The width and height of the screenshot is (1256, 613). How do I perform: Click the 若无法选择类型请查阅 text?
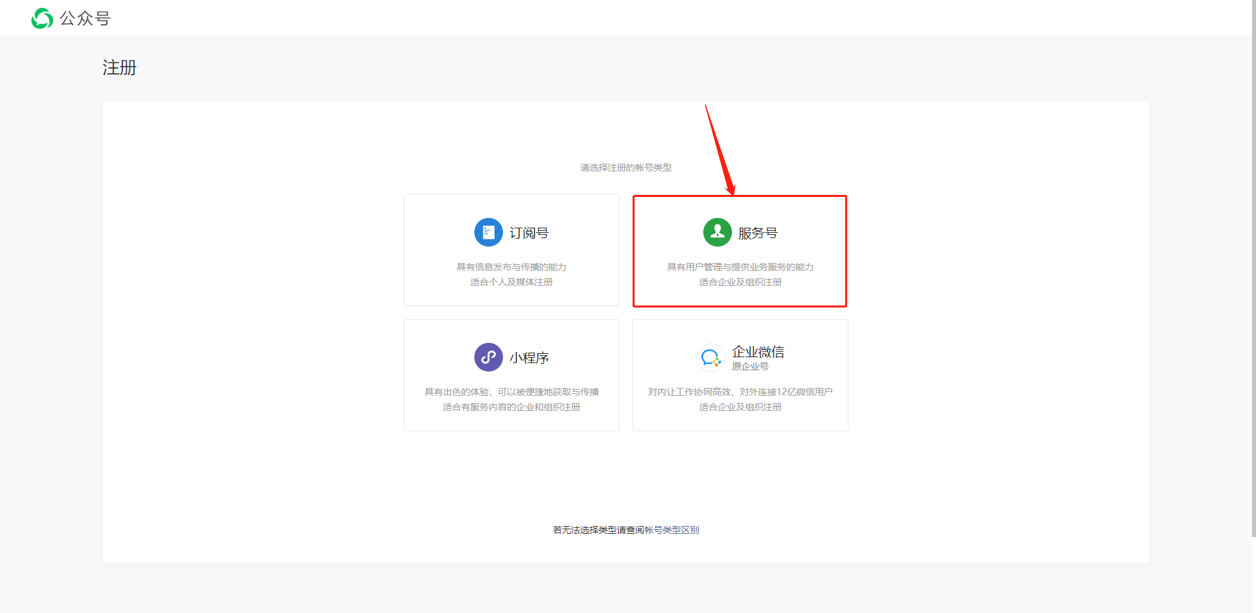[x=599, y=530]
